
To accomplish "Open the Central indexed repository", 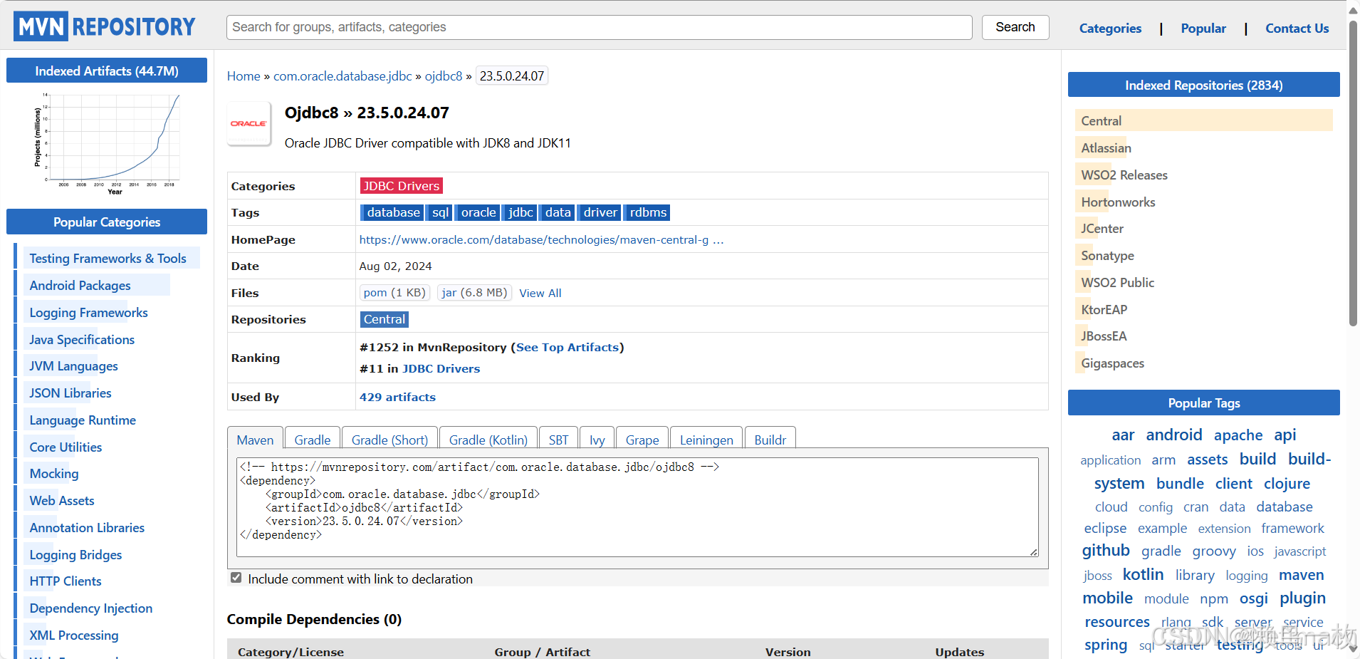I will (x=1101, y=121).
